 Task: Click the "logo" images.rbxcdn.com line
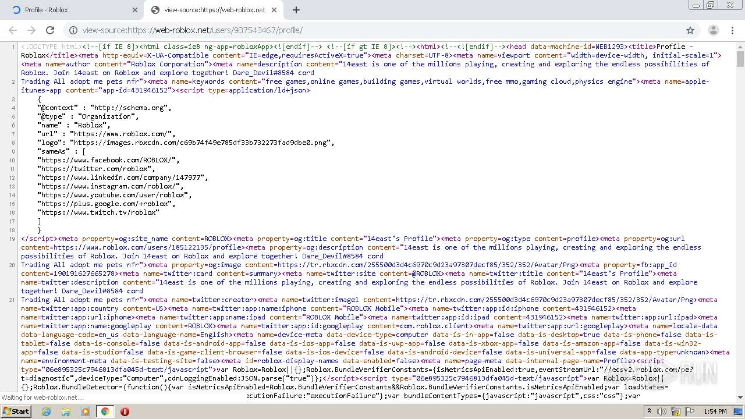[186, 143]
